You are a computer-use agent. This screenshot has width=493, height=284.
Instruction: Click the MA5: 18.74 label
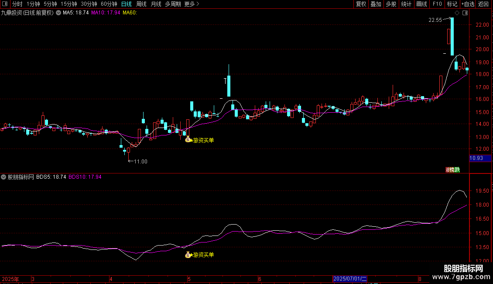76,13
